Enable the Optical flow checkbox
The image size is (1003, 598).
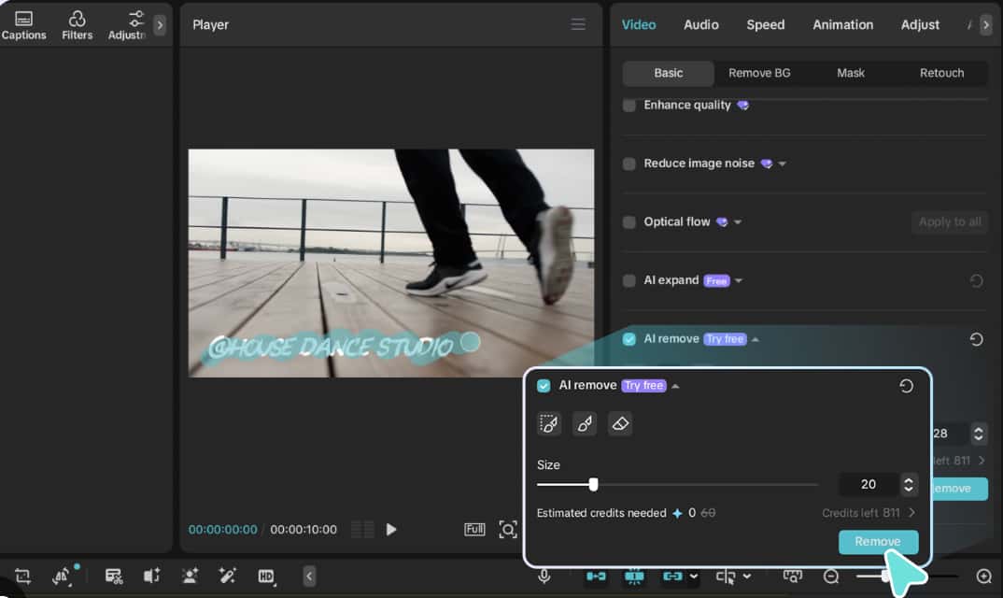(629, 222)
